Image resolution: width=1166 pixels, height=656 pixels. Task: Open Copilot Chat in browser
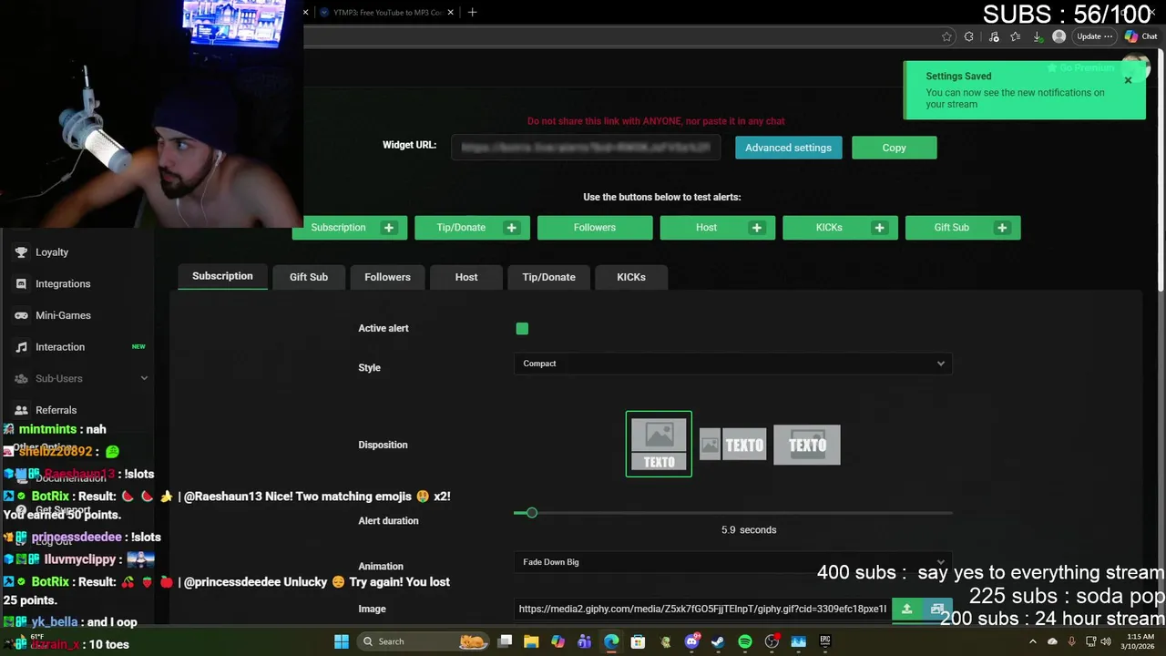[1140, 36]
